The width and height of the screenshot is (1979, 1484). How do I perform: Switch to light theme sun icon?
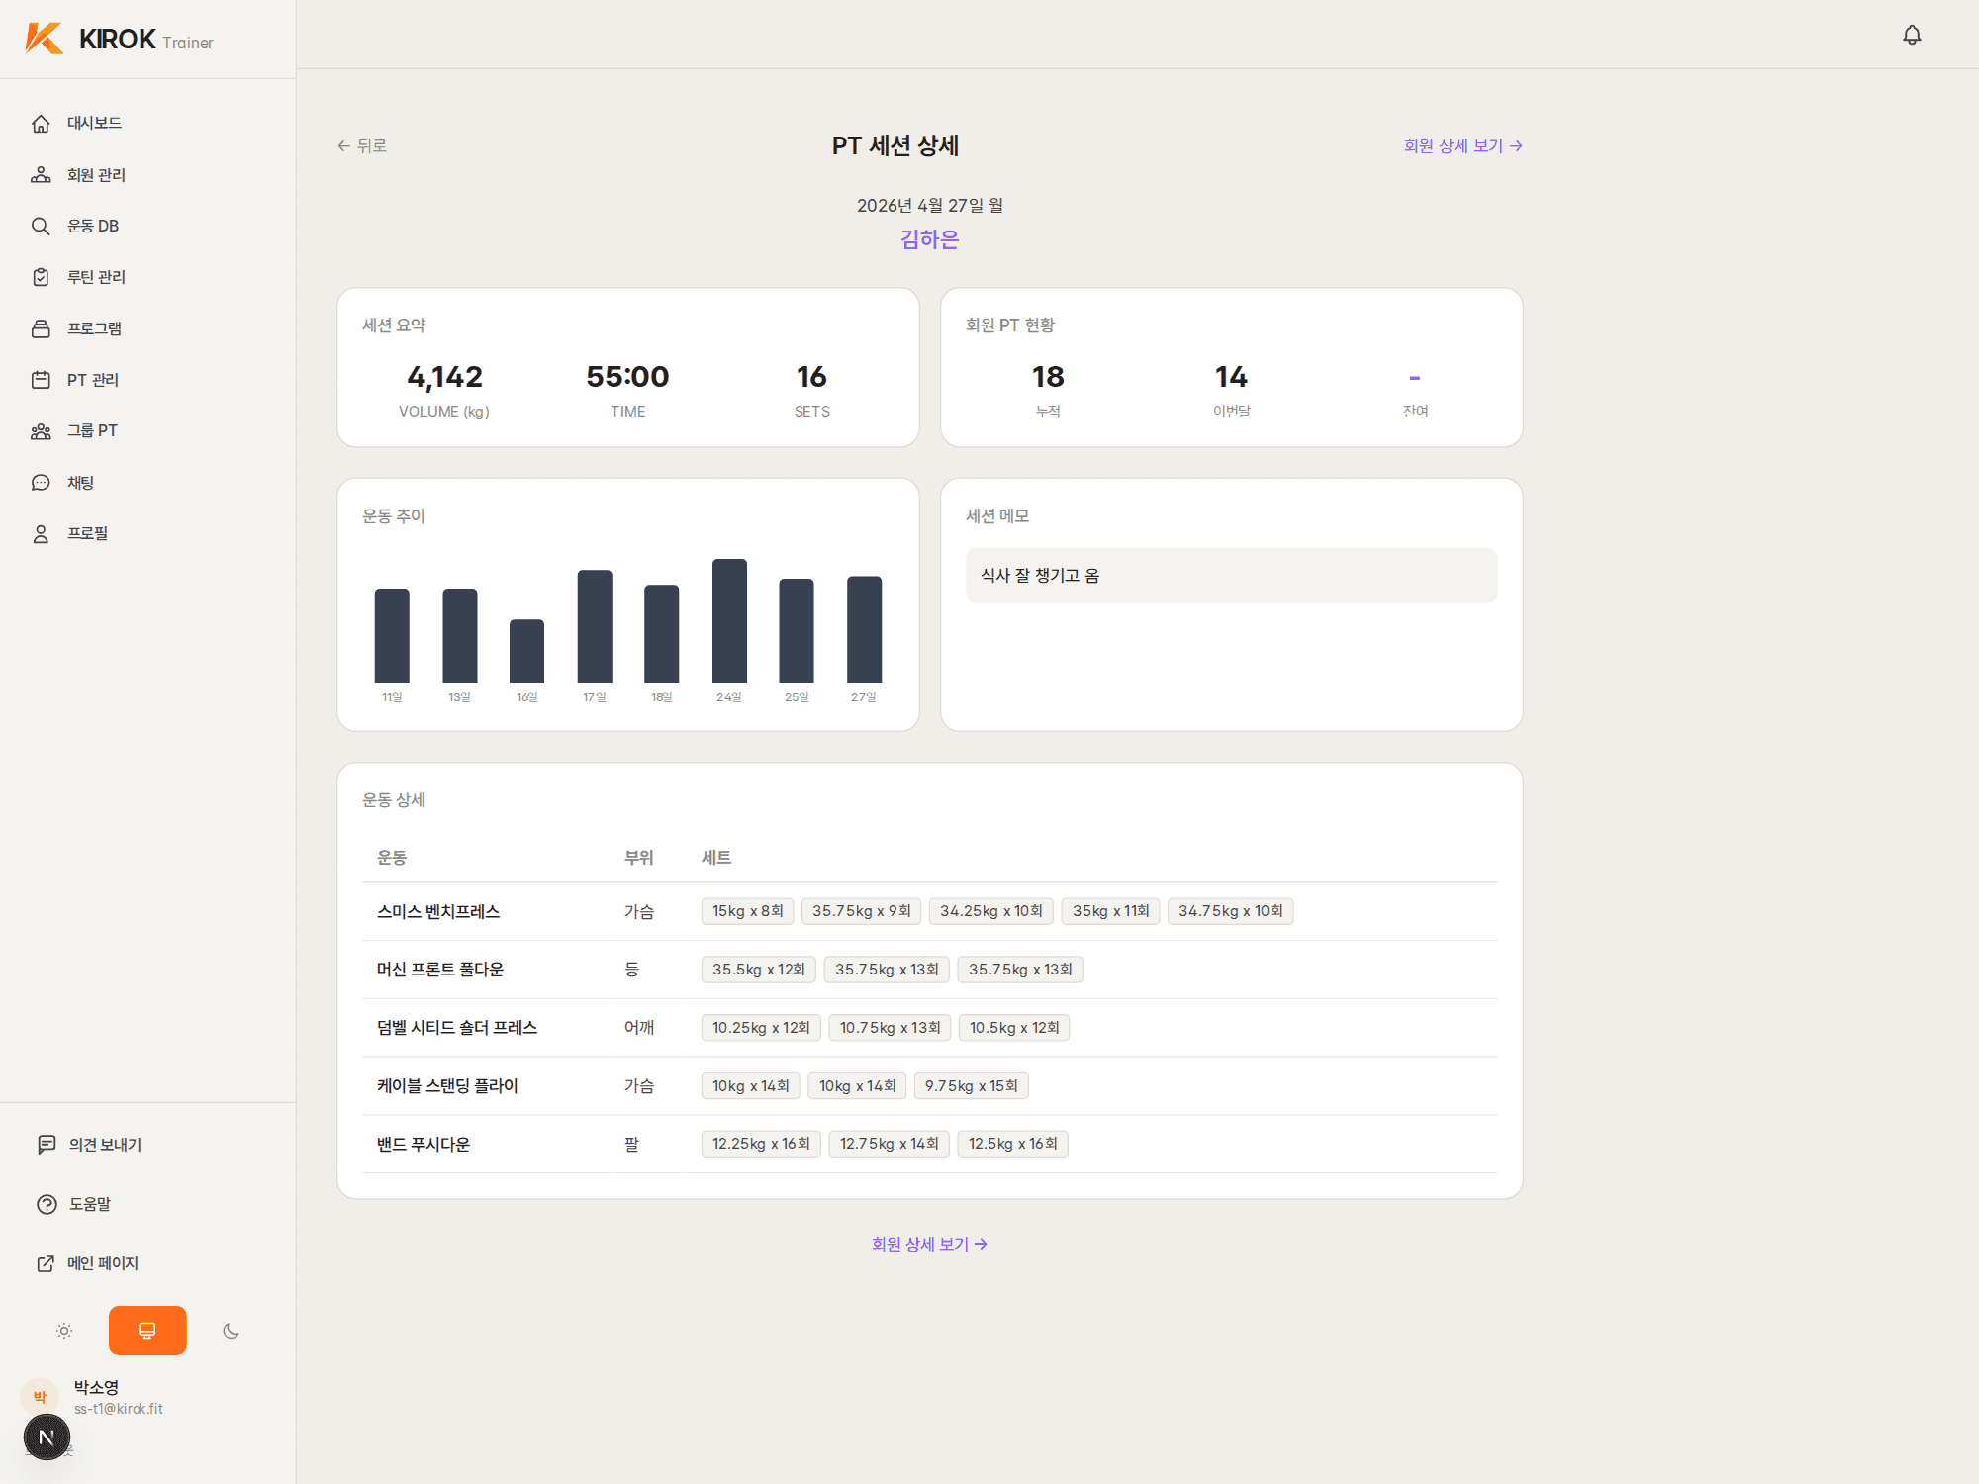[64, 1331]
